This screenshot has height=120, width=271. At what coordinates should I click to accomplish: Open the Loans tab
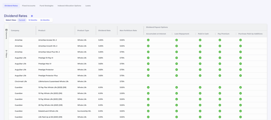pyautogui.click(x=88, y=6)
